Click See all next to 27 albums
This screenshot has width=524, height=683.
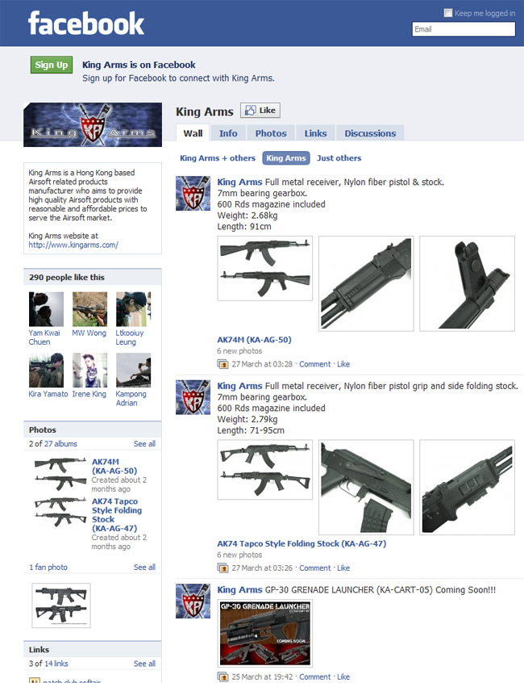(144, 443)
